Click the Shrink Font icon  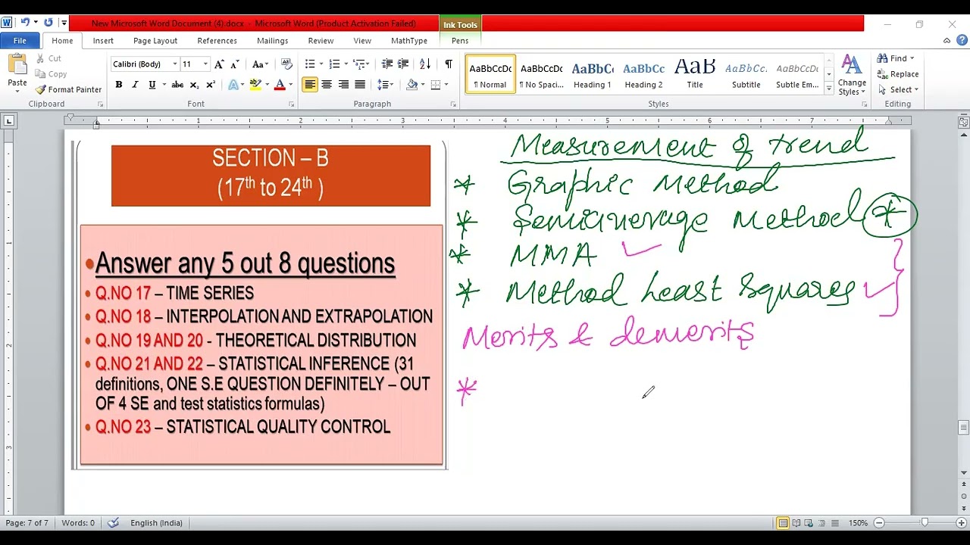click(x=236, y=64)
